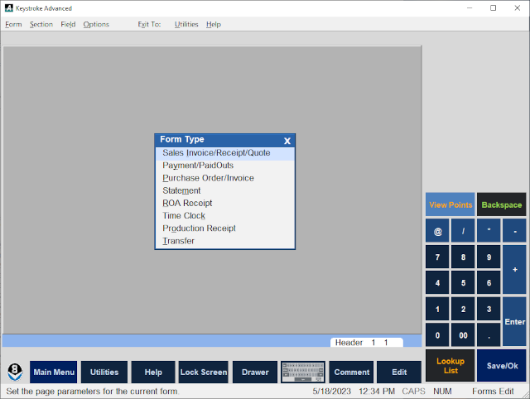Pick the Time Clock form type
530x399 pixels.
(x=184, y=216)
